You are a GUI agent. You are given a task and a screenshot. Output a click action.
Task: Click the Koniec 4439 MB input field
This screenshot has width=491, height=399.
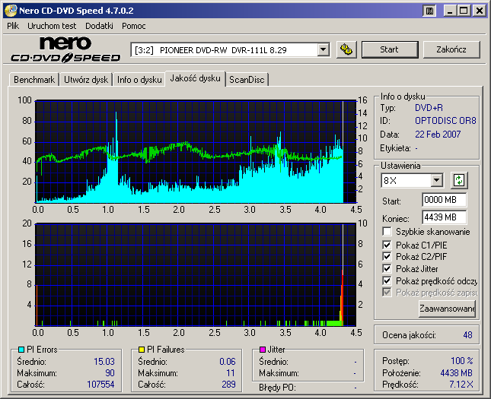[444, 217]
